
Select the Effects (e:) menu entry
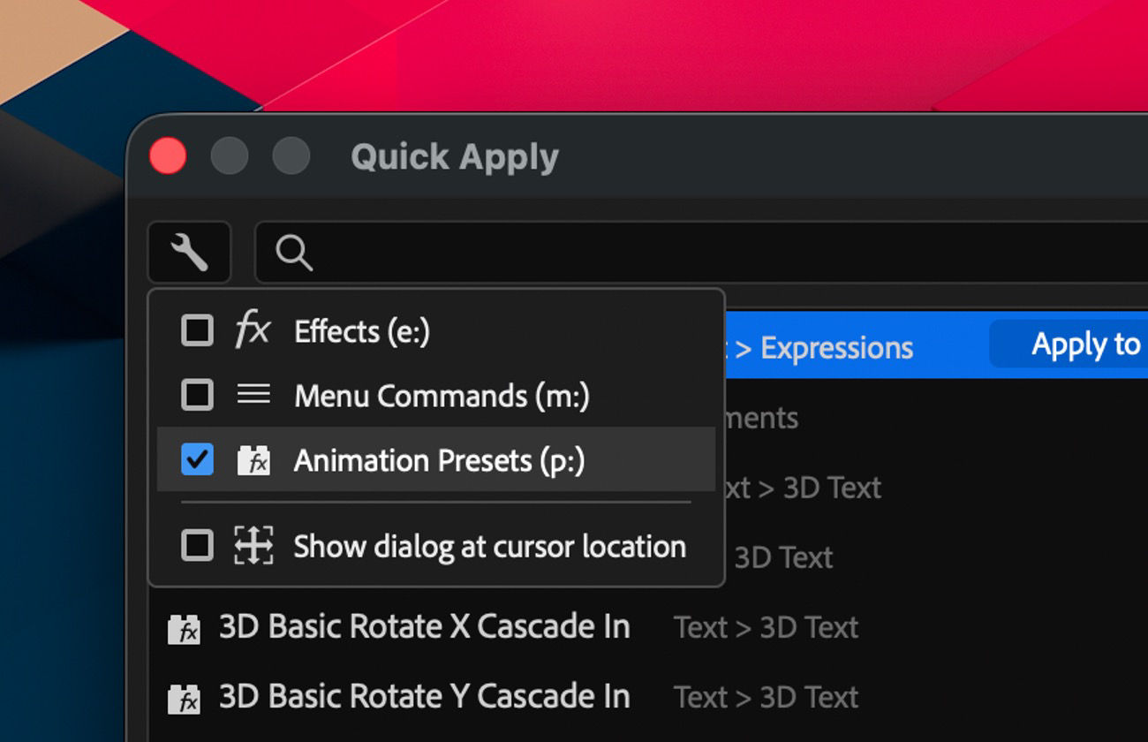362,331
